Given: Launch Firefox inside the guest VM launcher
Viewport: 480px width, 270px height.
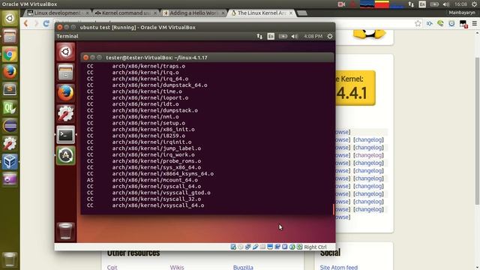Looking at the screenshot, I should click(x=65, y=93).
